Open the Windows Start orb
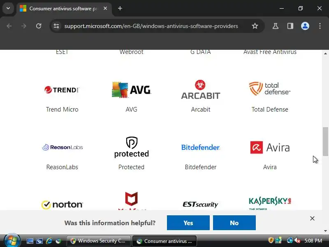This screenshot has height=247, width=329. pos(12,240)
